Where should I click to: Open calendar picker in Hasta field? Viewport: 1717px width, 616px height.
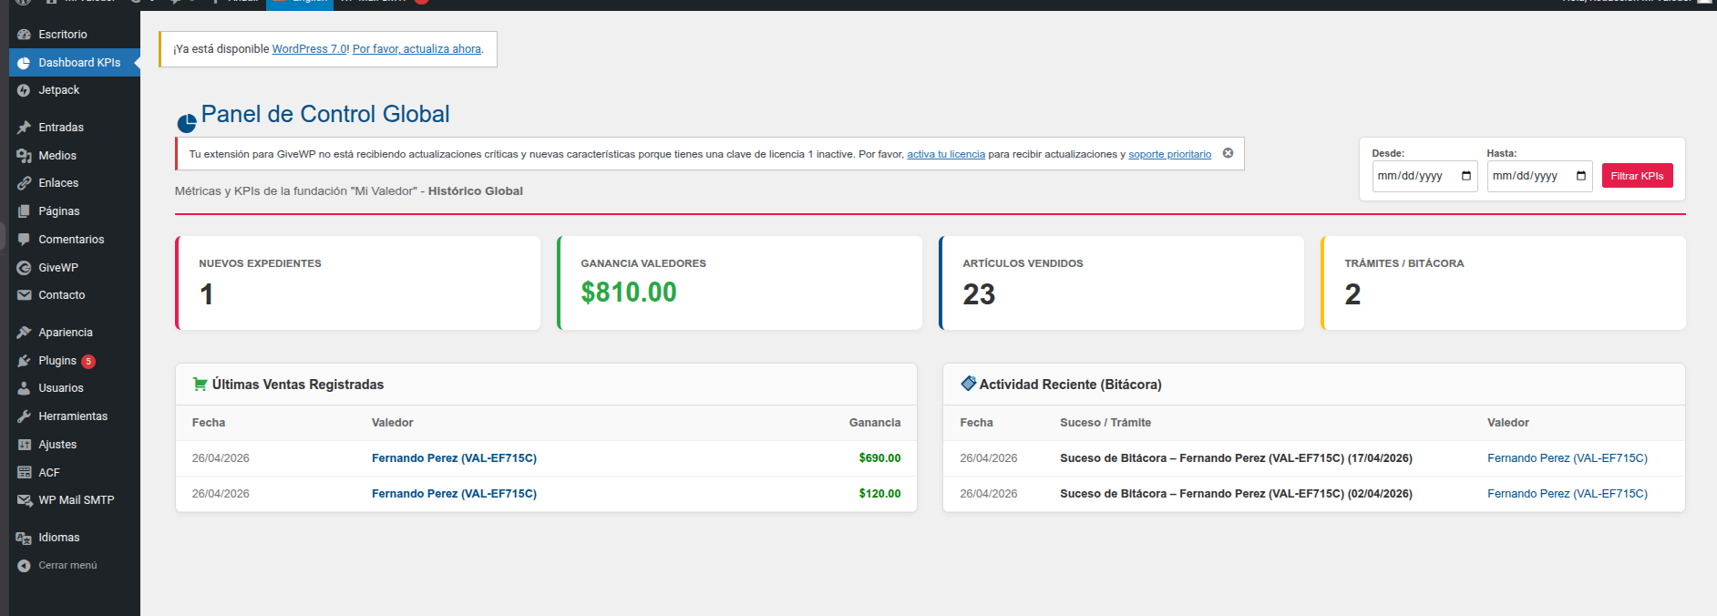[1581, 176]
